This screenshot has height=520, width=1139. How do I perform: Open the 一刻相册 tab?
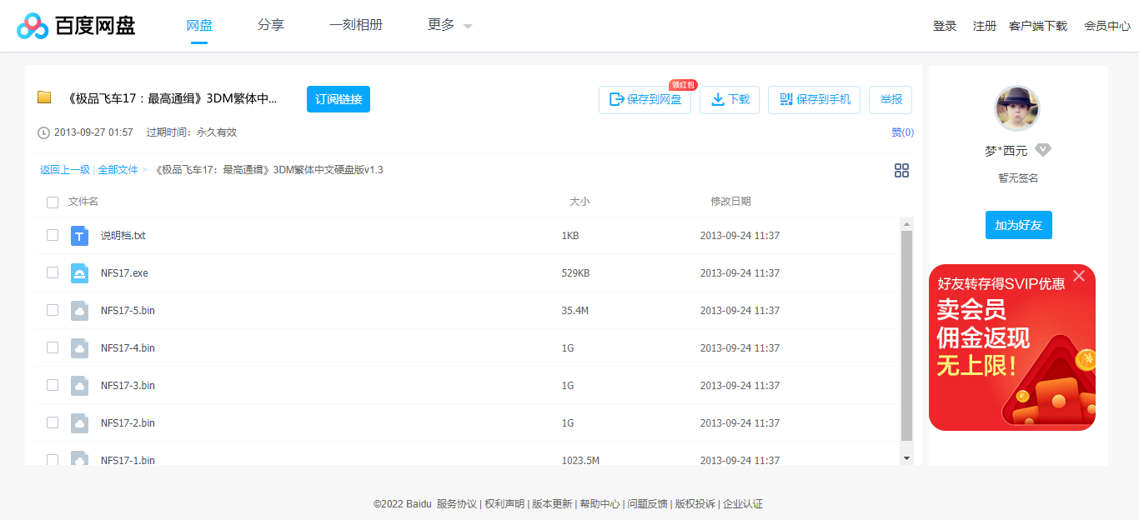point(356,25)
